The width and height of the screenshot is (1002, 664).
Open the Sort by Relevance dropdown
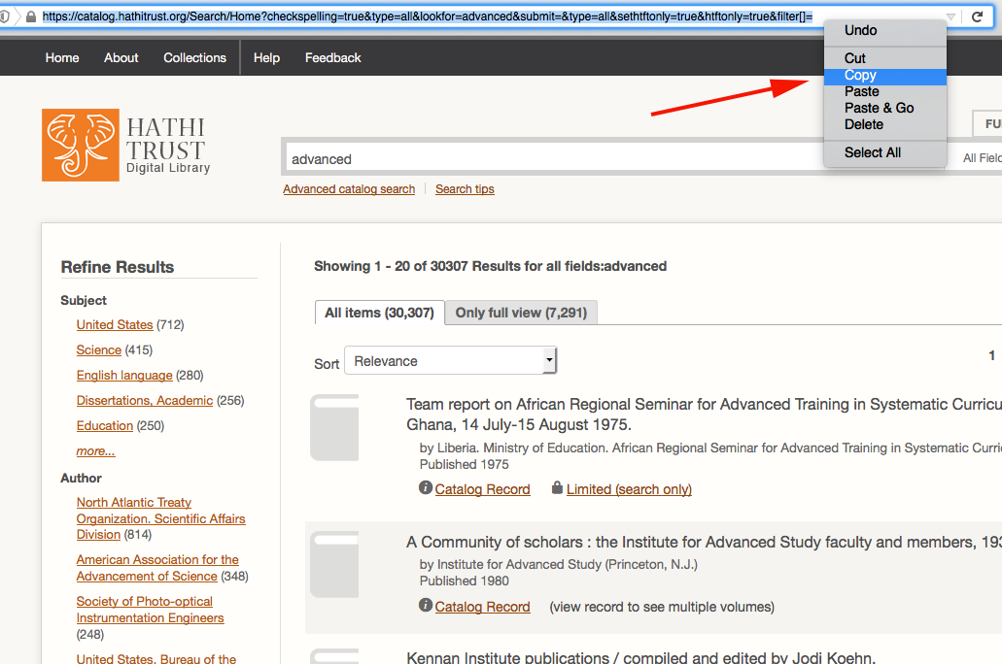(451, 361)
